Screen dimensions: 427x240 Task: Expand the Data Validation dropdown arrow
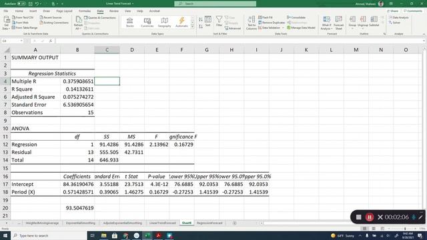[x=283, y=28]
